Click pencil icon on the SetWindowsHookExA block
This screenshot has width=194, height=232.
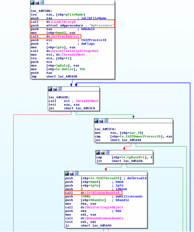click(72, 173)
